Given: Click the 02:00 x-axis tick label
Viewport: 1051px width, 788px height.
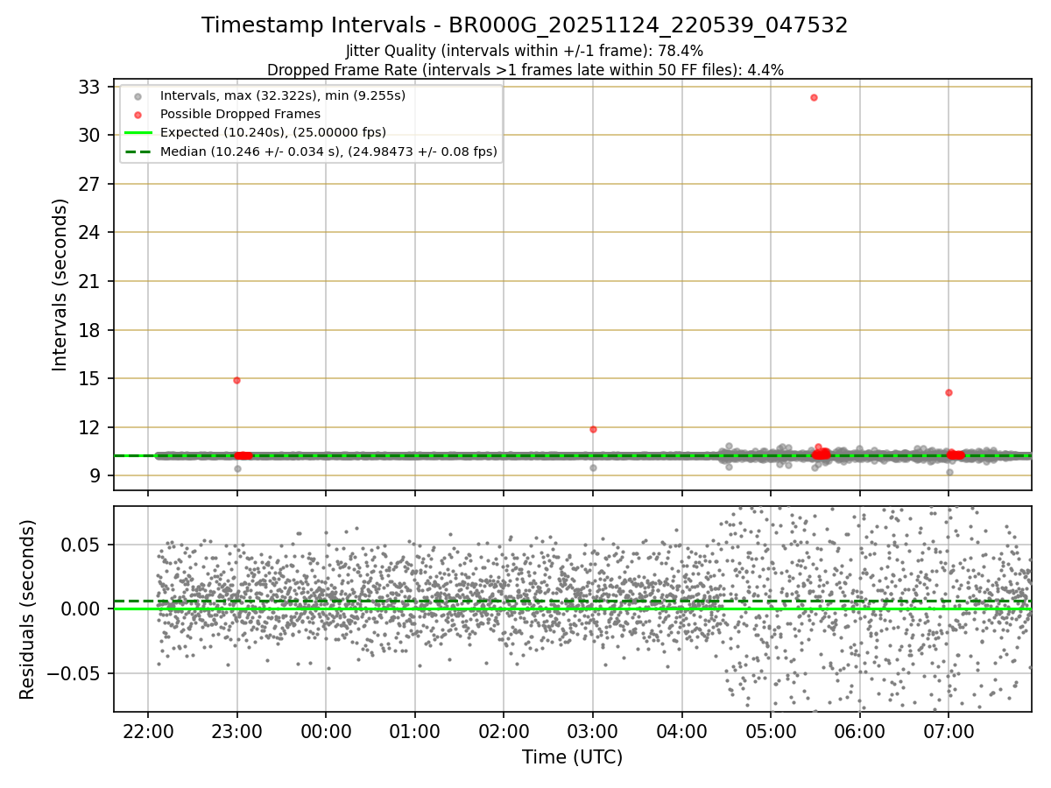Looking at the screenshot, I should coord(504,730).
